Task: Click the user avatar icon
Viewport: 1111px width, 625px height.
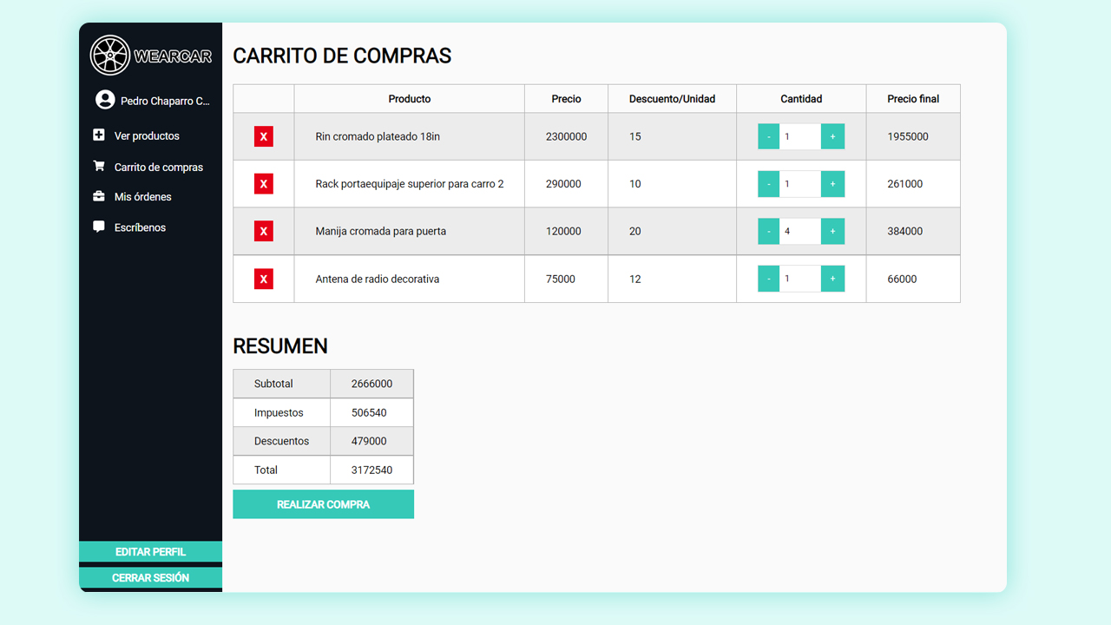Action: (105, 100)
